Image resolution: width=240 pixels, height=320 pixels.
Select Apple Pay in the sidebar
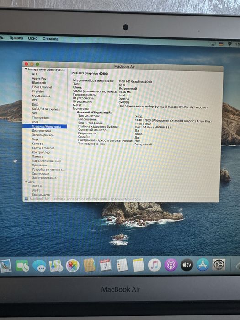point(39,78)
